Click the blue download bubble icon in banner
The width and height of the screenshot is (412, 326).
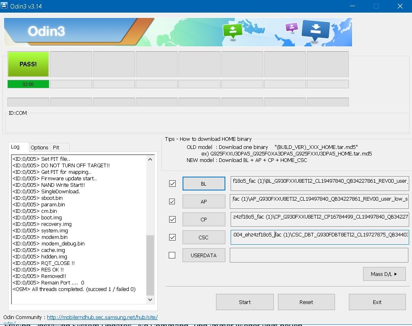tap(315, 30)
